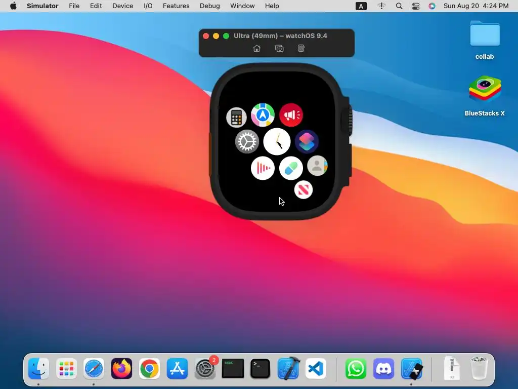518x389 pixels.
Task: Open the App Store from the Dock
Action: [177, 369]
